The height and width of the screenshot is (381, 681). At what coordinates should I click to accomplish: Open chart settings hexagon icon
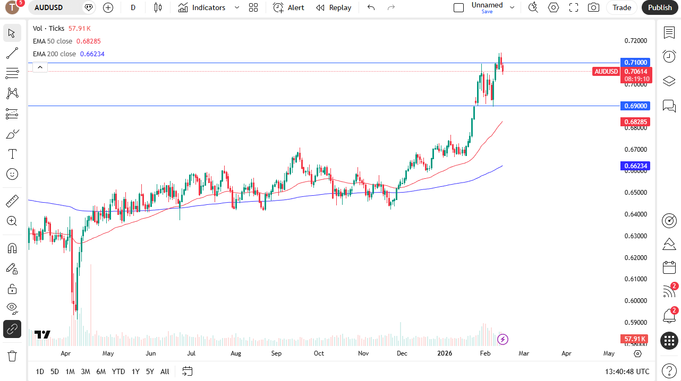(554, 7)
